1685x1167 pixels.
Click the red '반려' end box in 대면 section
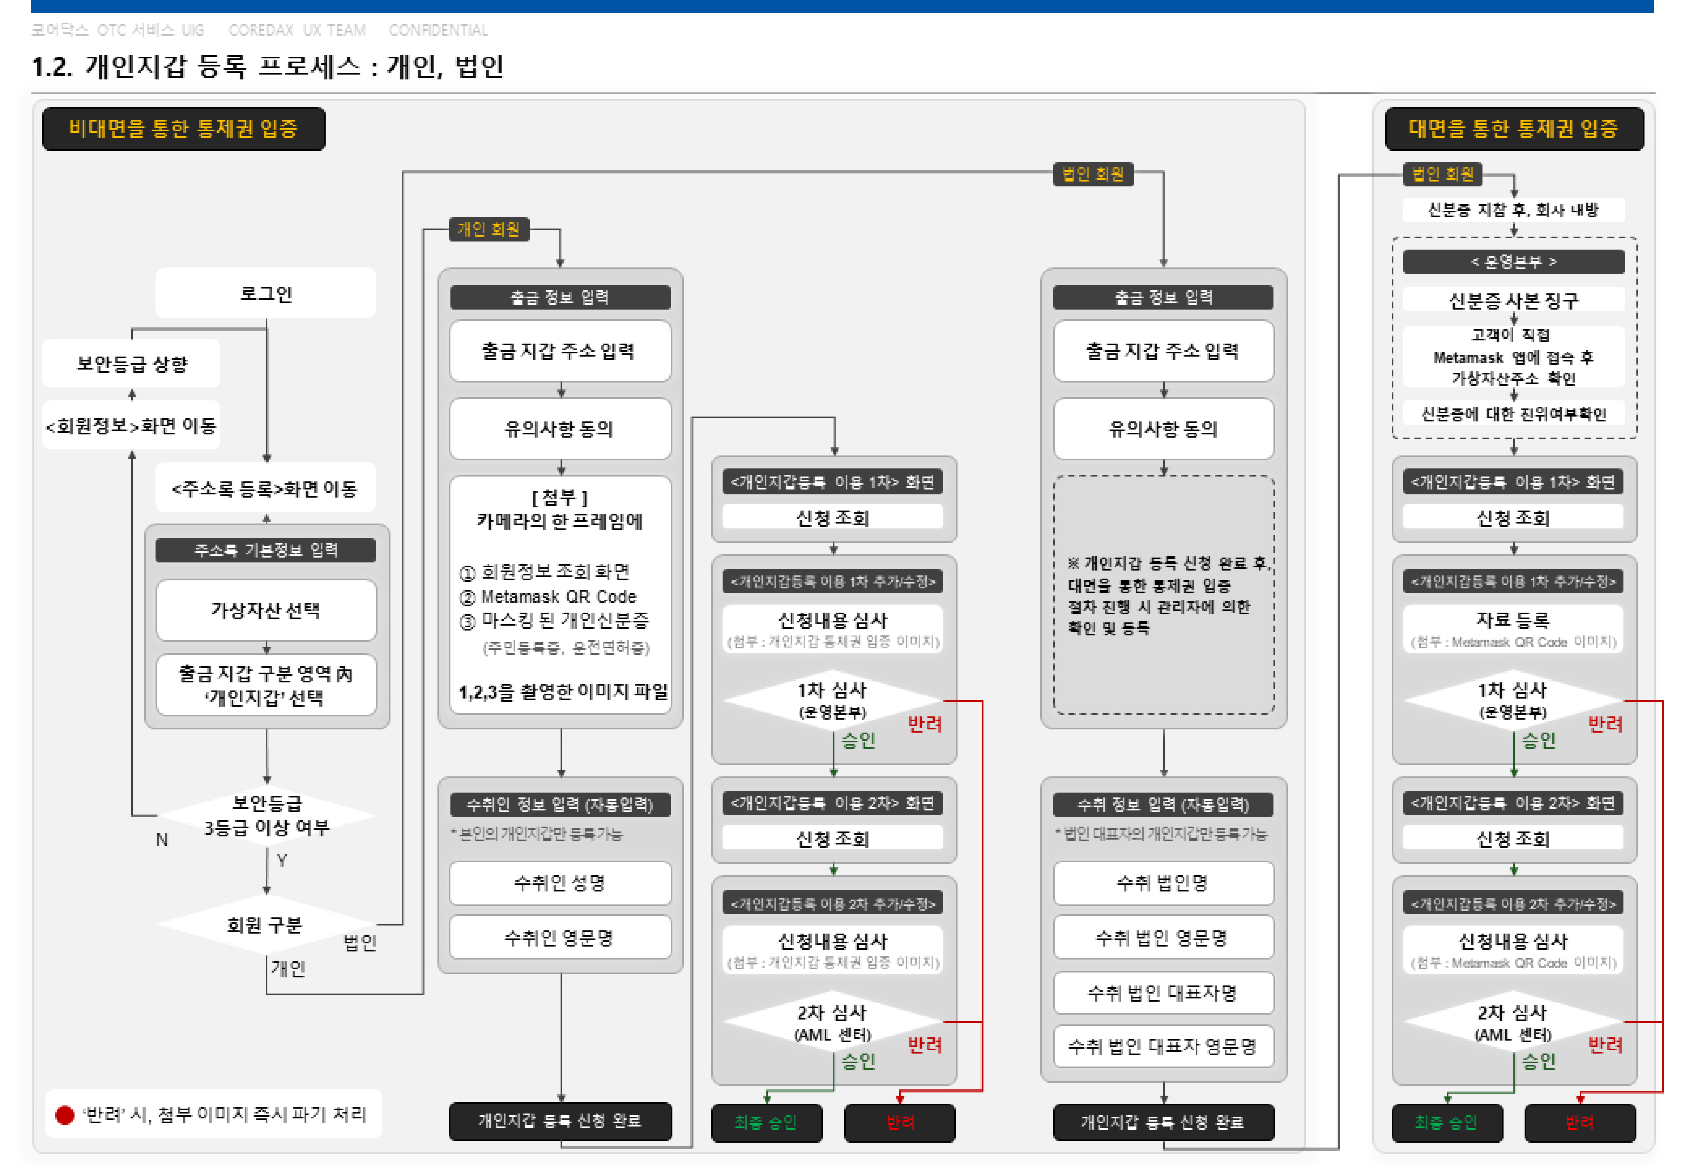pos(1580,1122)
